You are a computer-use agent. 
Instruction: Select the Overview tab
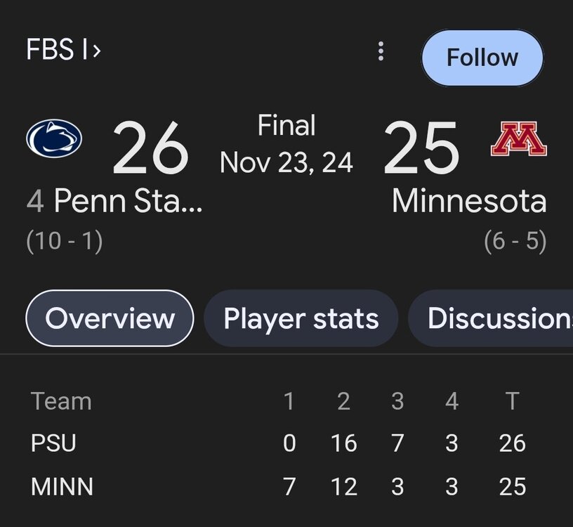[110, 318]
